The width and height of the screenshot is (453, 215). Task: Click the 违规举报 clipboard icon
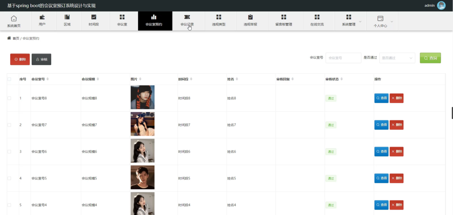[250, 17]
